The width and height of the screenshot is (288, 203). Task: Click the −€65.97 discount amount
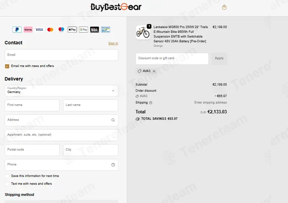pyautogui.click(x=221, y=96)
